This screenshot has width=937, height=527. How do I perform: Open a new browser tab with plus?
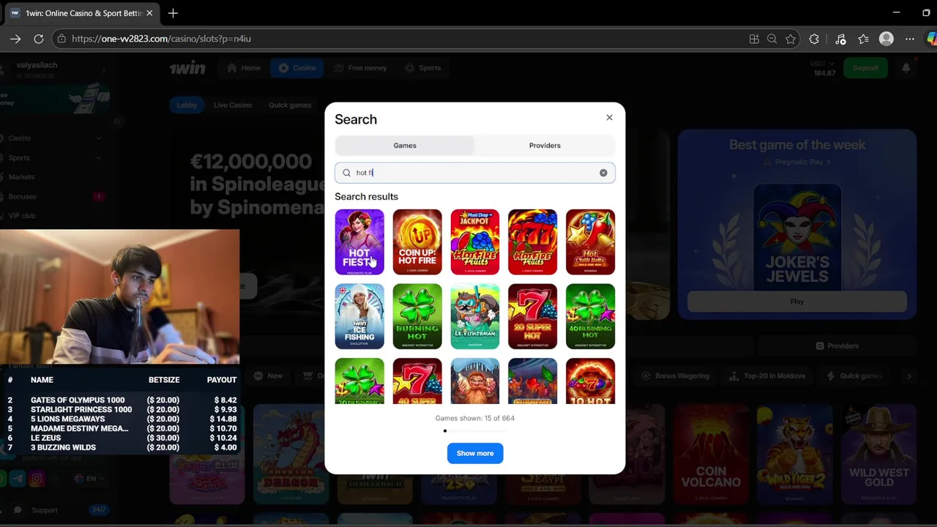coord(173,13)
